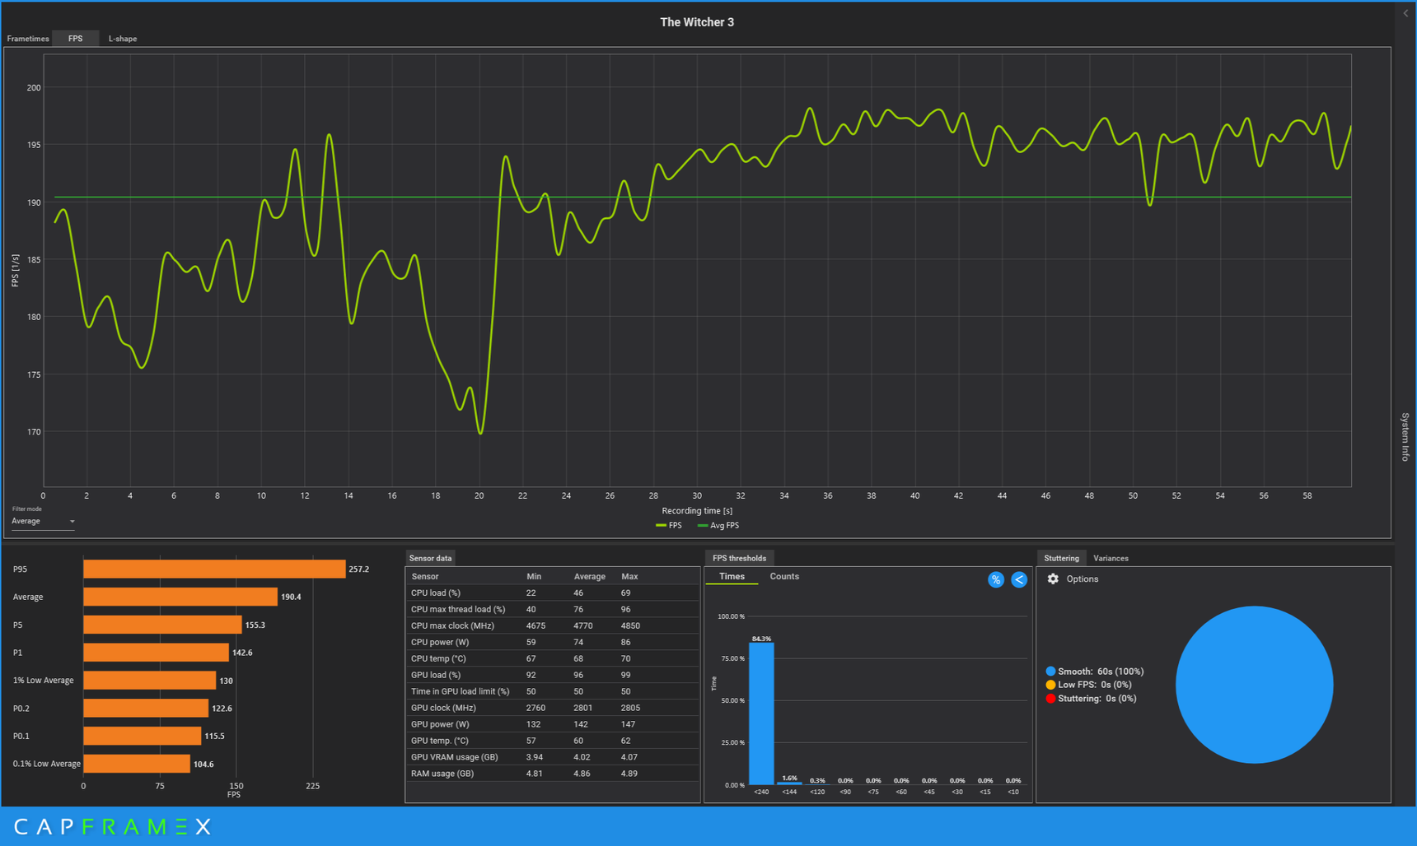Click the red Stuttering legend color dot
Screen dimensions: 1417x846
(1050, 699)
